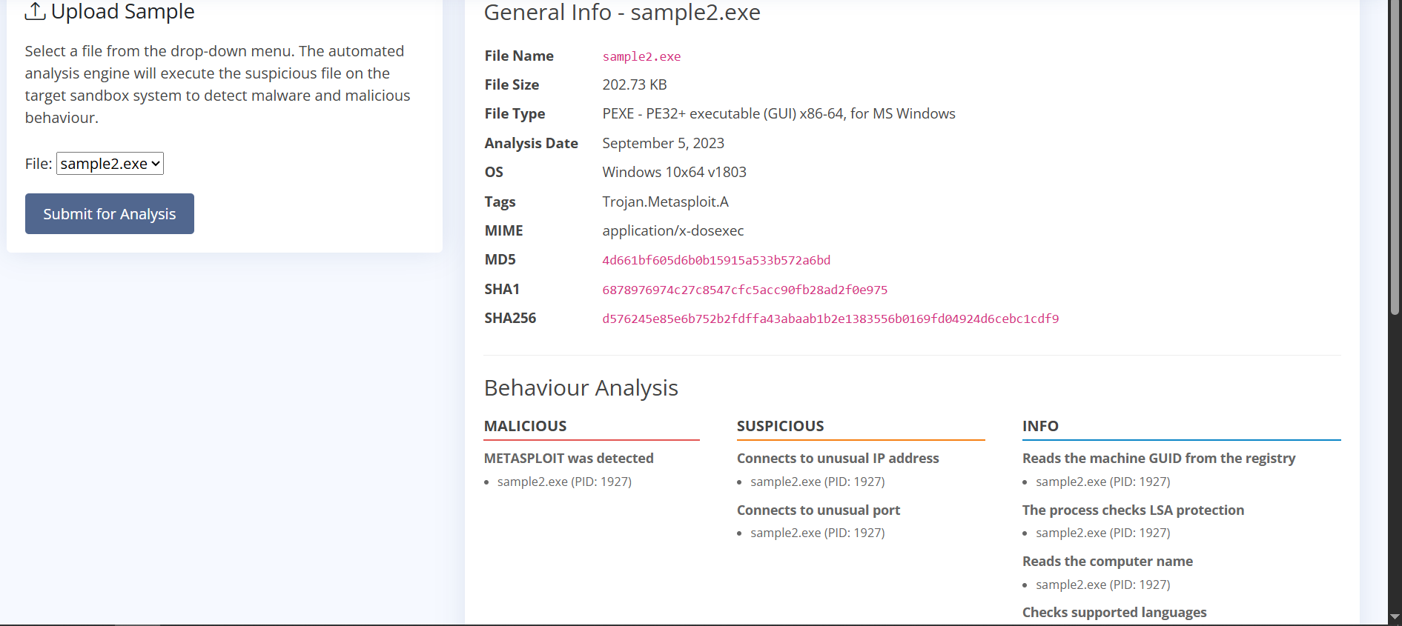Click the SHA1 hash string
Viewport: 1402px width, 626px height.
[x=744, y=290]
